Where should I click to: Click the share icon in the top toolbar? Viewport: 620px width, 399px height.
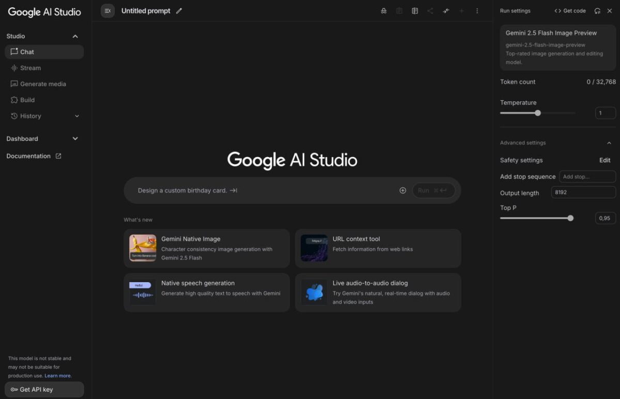point(430,10)
